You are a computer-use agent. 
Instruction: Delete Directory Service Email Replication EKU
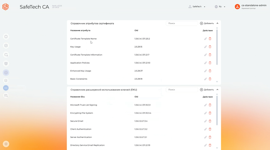click(x=210, y=145)
